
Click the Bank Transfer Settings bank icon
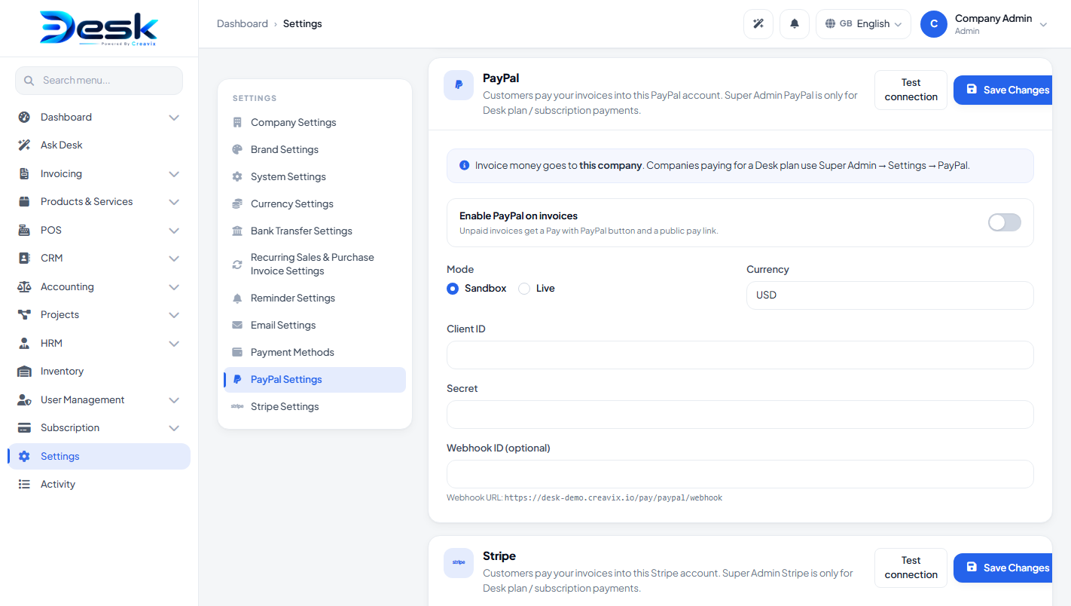pos(237,231)
